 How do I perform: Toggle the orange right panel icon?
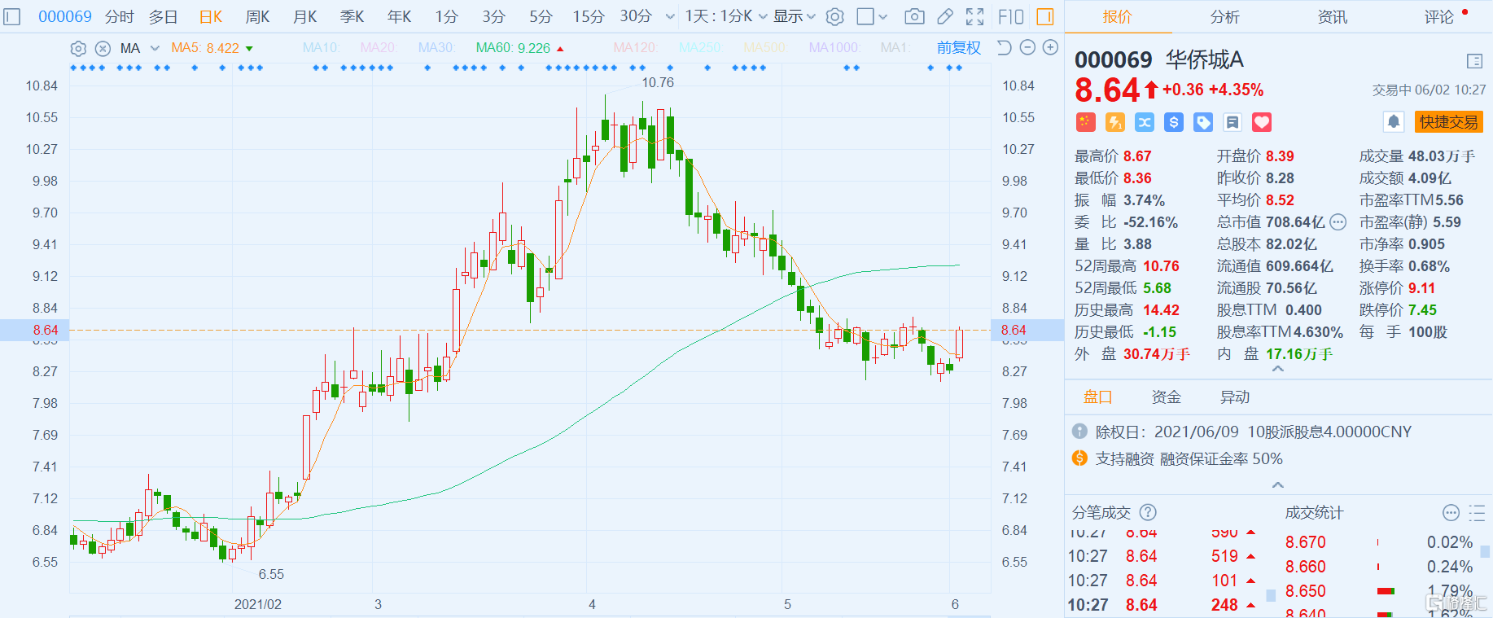pos(1045,16)
